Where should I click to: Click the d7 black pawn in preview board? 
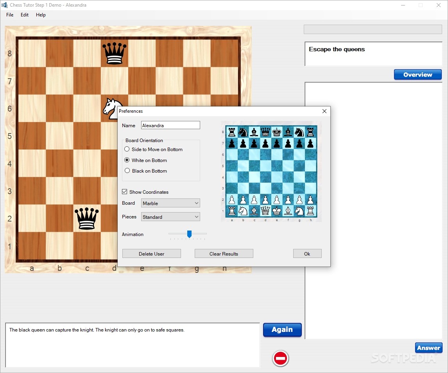[x=265, y=143]
